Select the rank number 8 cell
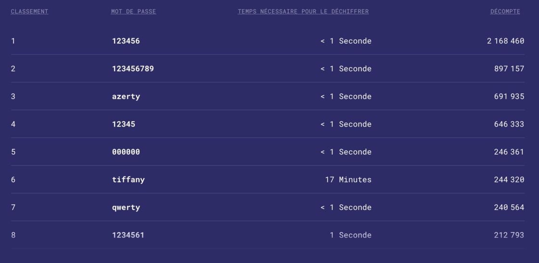The width and height of the screenshot is (539, 263). point(13,235)
